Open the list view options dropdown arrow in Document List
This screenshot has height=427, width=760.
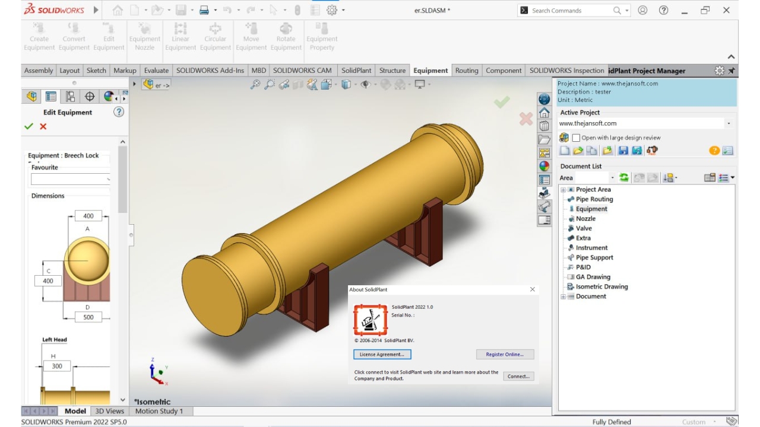coord(733,177)
